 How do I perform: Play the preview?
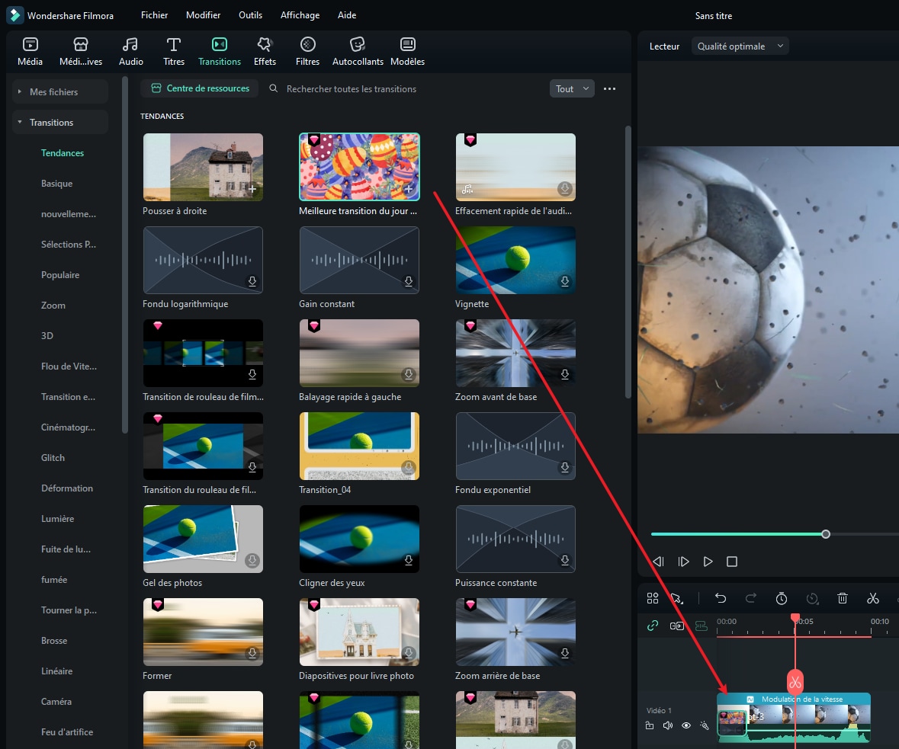click(x=708, y=562)
